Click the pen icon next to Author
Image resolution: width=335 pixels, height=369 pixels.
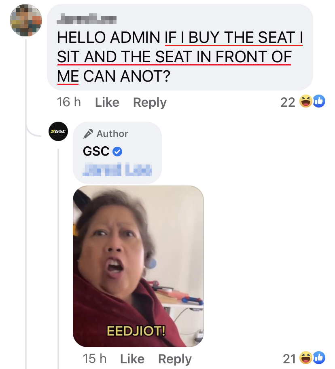point(88,133)
